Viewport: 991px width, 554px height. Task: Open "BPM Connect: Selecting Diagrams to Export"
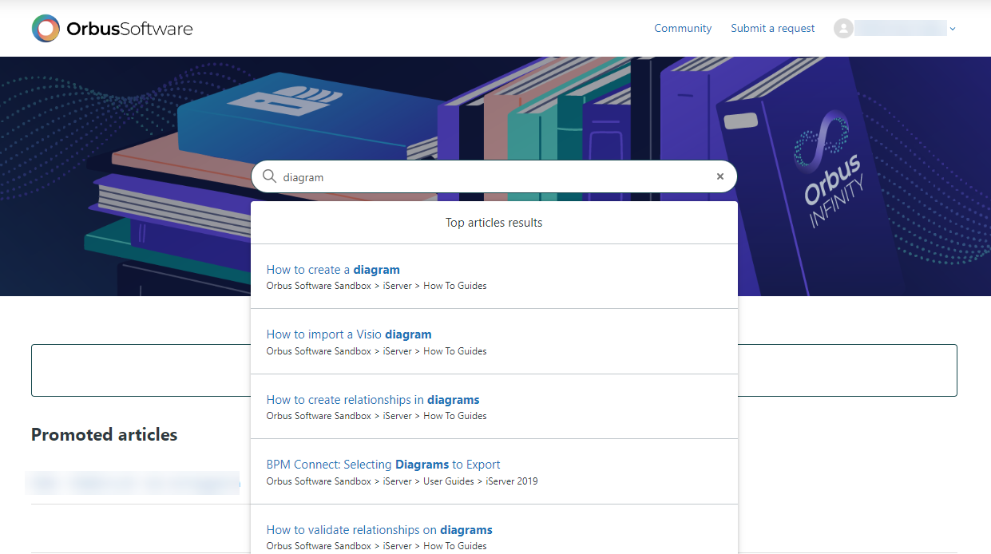383,465
